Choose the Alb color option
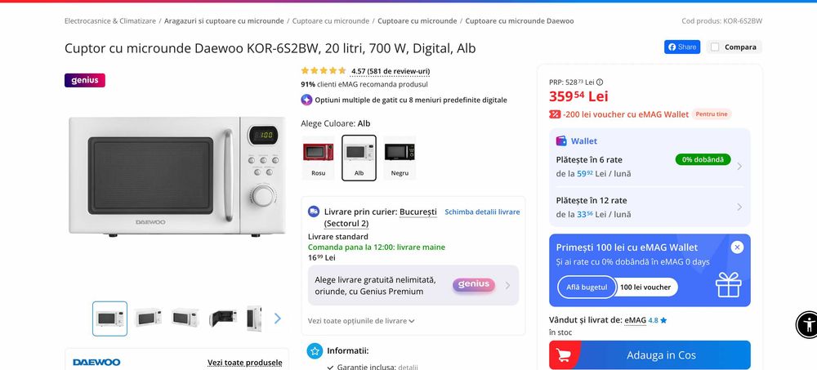This screenshot has width=817, height=370. (x=359, y=158)
